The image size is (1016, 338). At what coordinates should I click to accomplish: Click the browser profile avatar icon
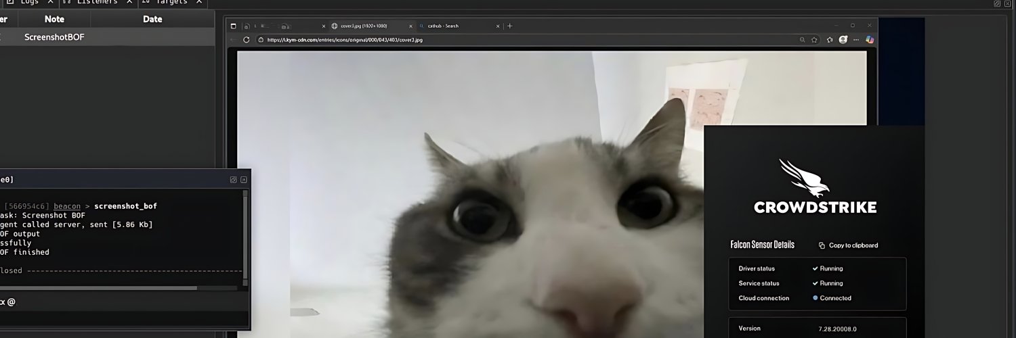[x=843, y=40]
